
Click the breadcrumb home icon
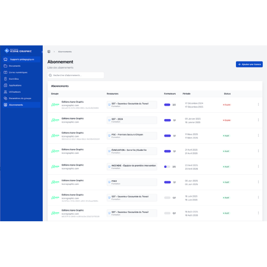click(x=49, y=52)
